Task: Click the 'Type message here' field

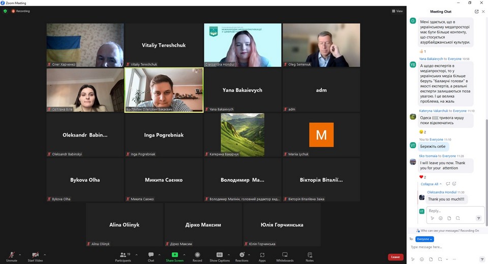Action: pos(442,247)
